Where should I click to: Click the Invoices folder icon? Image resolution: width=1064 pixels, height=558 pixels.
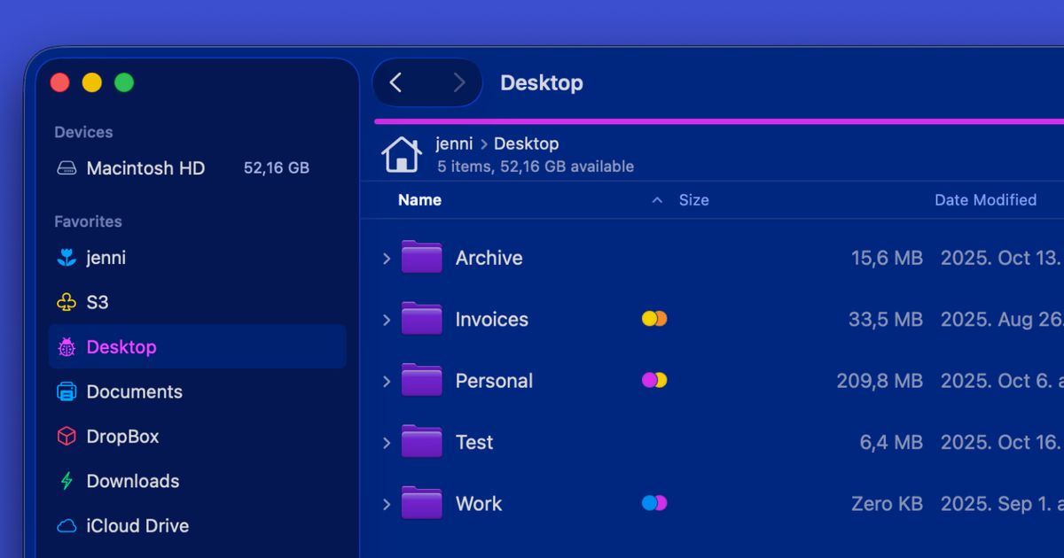[x=421, y=319]
